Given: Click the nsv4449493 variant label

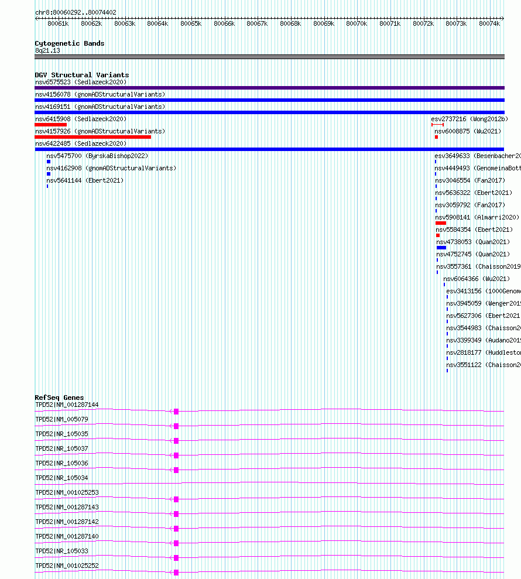Looking at the screenshot, I should (478, 168).
